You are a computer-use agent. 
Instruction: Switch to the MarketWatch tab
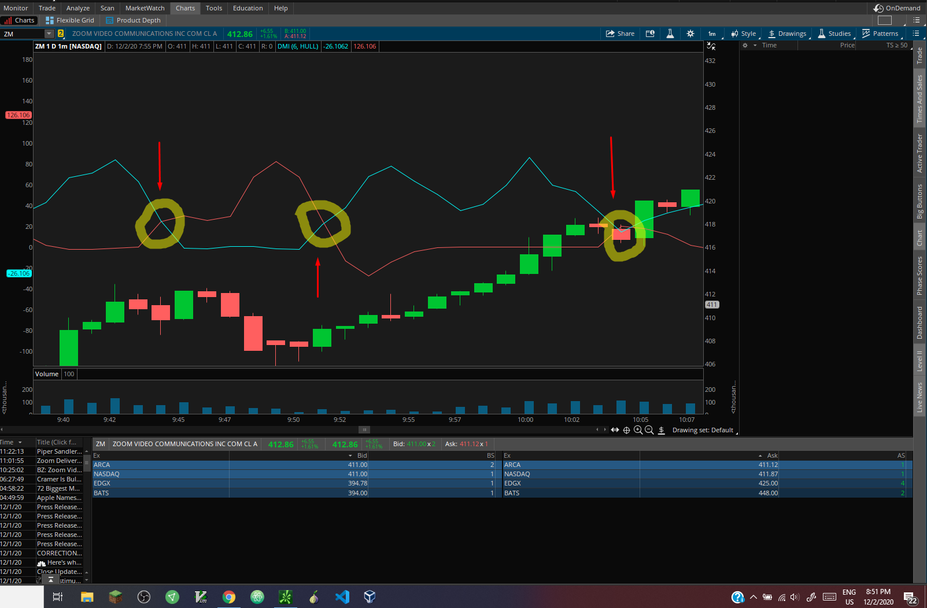tap(145, 8)
